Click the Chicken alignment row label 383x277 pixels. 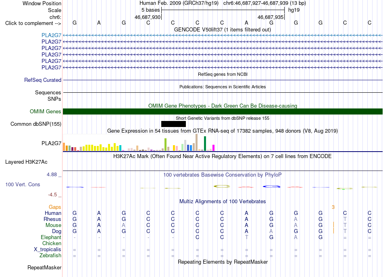[52, 243]
